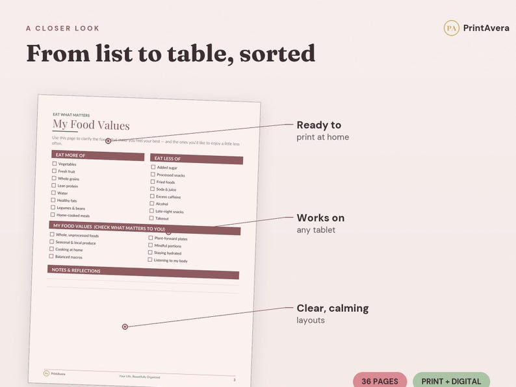Tick the Water checkbox
The image size is (516, 387).
(x=54, y=193)
